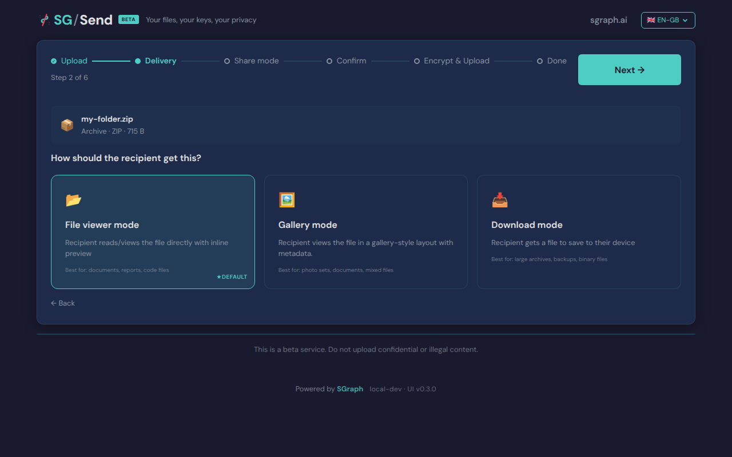732x457 pixels.
Task: Open the EN-GB language dropdown
Action: click(x=667, y=20)
